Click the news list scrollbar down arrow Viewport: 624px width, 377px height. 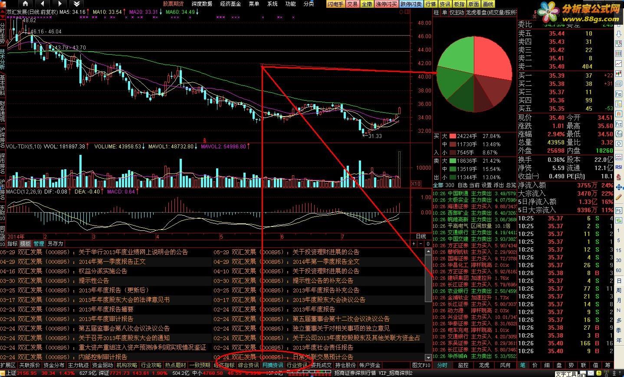429,358
